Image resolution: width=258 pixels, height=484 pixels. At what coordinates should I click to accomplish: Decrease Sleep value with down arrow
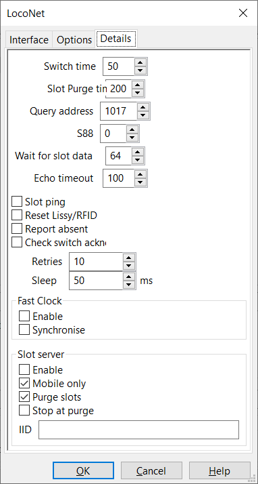129,285
